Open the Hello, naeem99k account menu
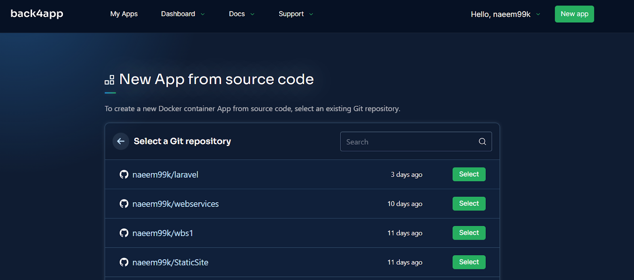Viewport: 634px width, 280px height. coord(506,14)
